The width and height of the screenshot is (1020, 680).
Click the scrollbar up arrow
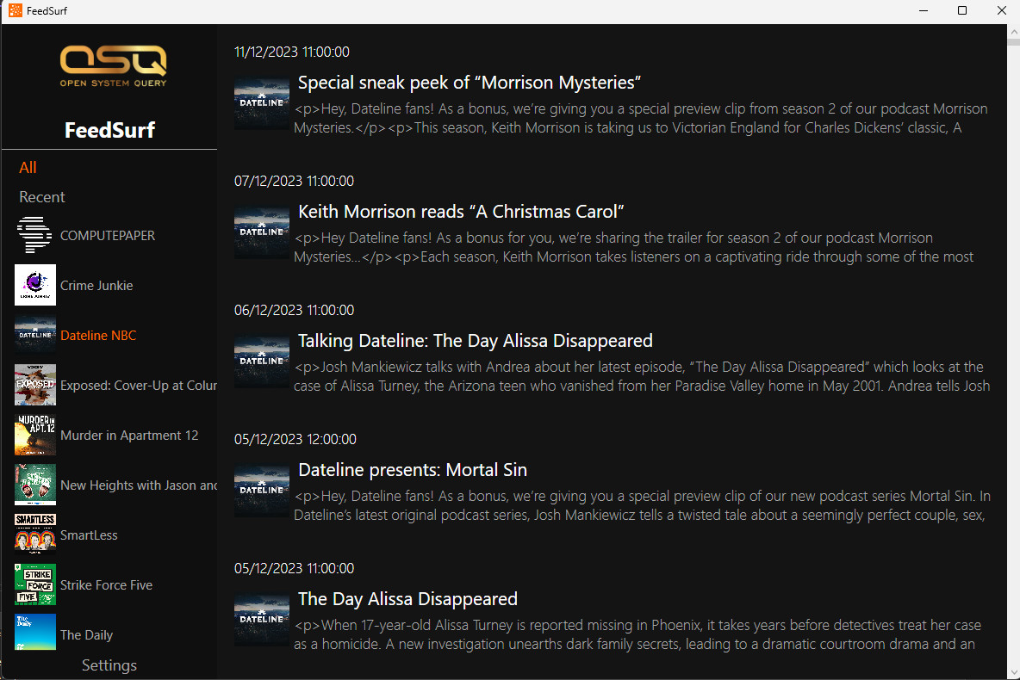(1013, 31)
